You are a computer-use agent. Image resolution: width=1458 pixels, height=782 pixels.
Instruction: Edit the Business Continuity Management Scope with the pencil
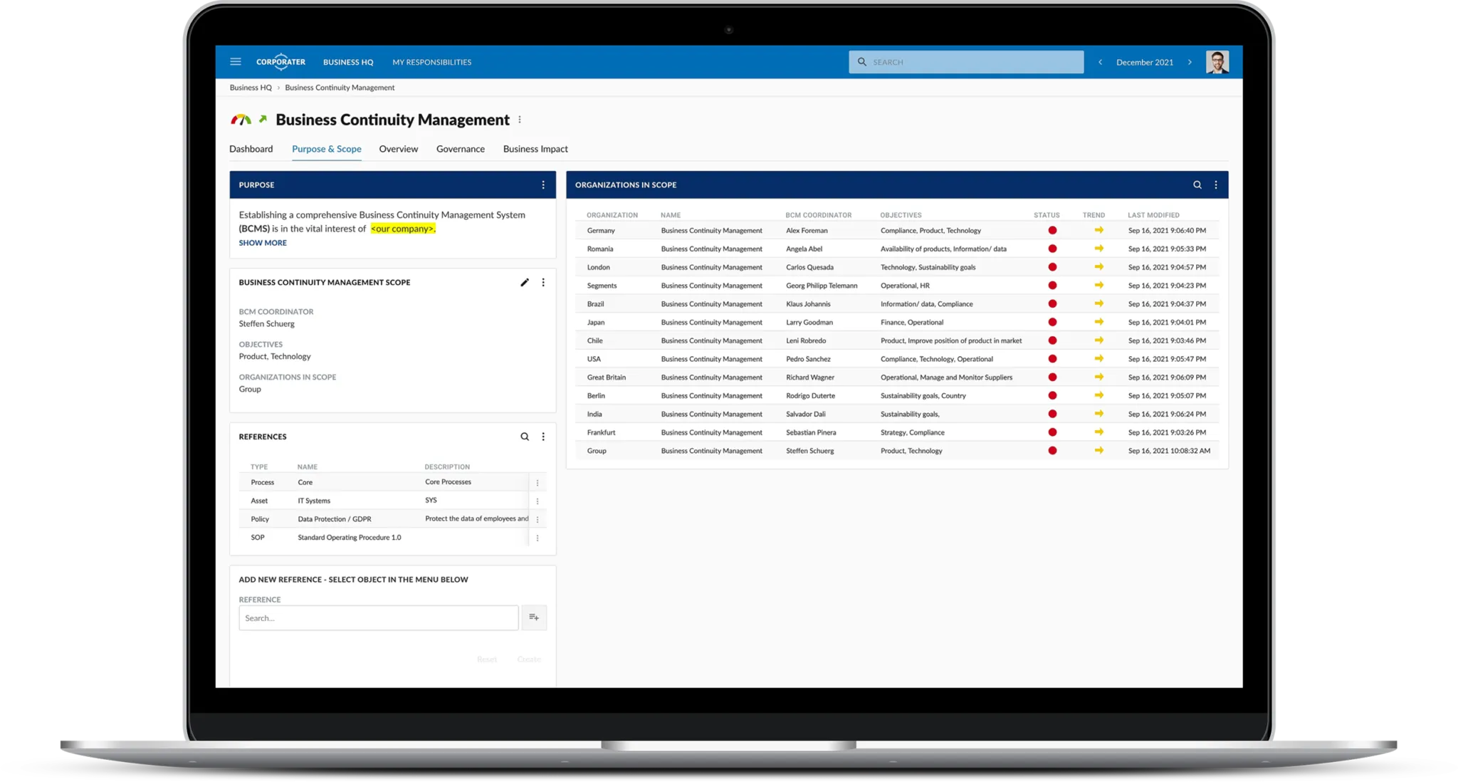tap(525, 283)
